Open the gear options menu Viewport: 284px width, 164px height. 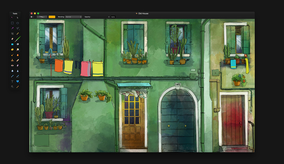coord(32,17)
